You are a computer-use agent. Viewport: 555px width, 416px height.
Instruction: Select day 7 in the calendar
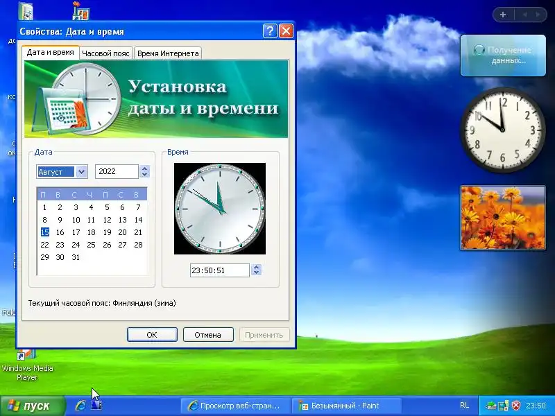click(x=138, y=207)
